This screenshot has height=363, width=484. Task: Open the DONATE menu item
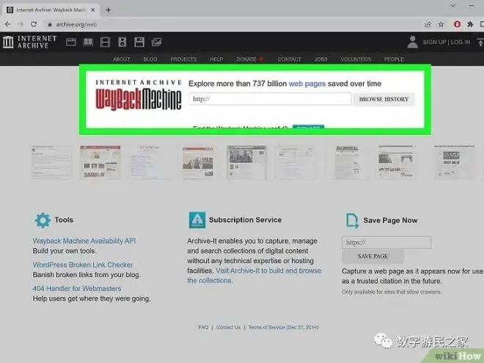250,59
